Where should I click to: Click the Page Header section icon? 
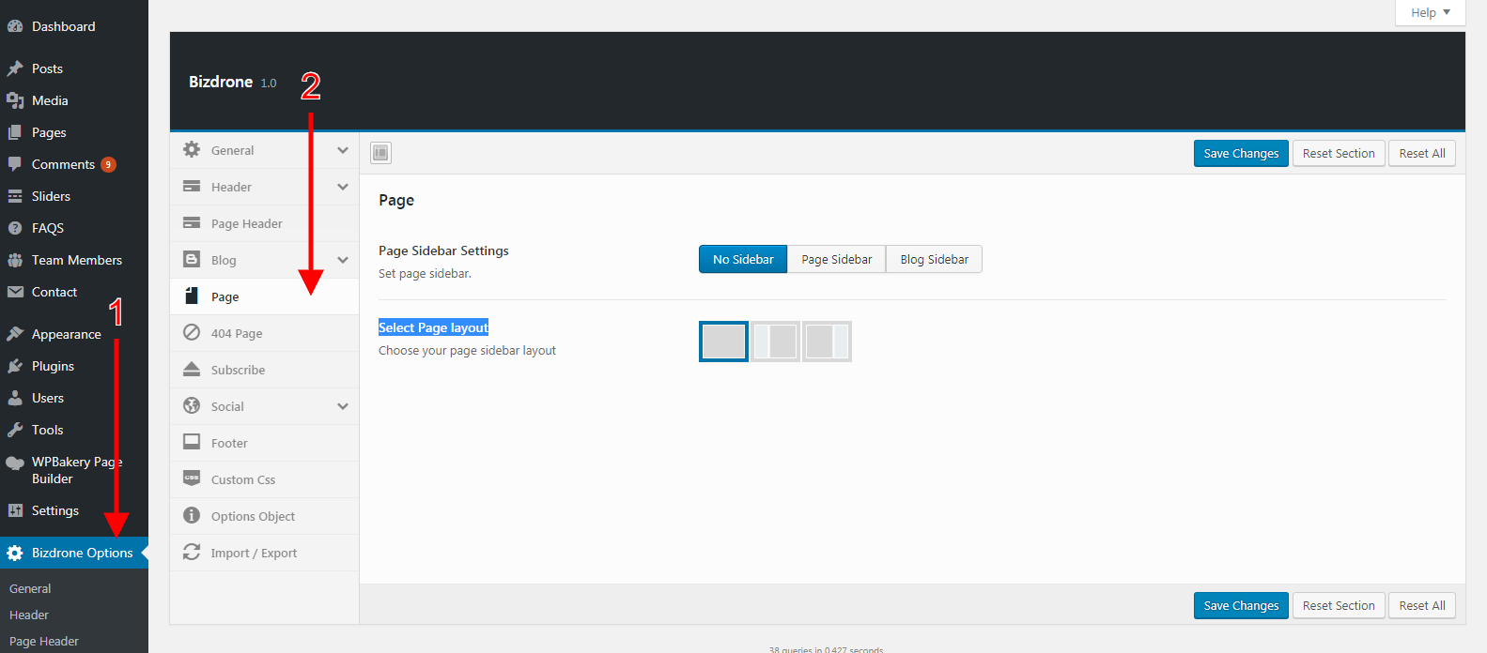tap(192, 223)
